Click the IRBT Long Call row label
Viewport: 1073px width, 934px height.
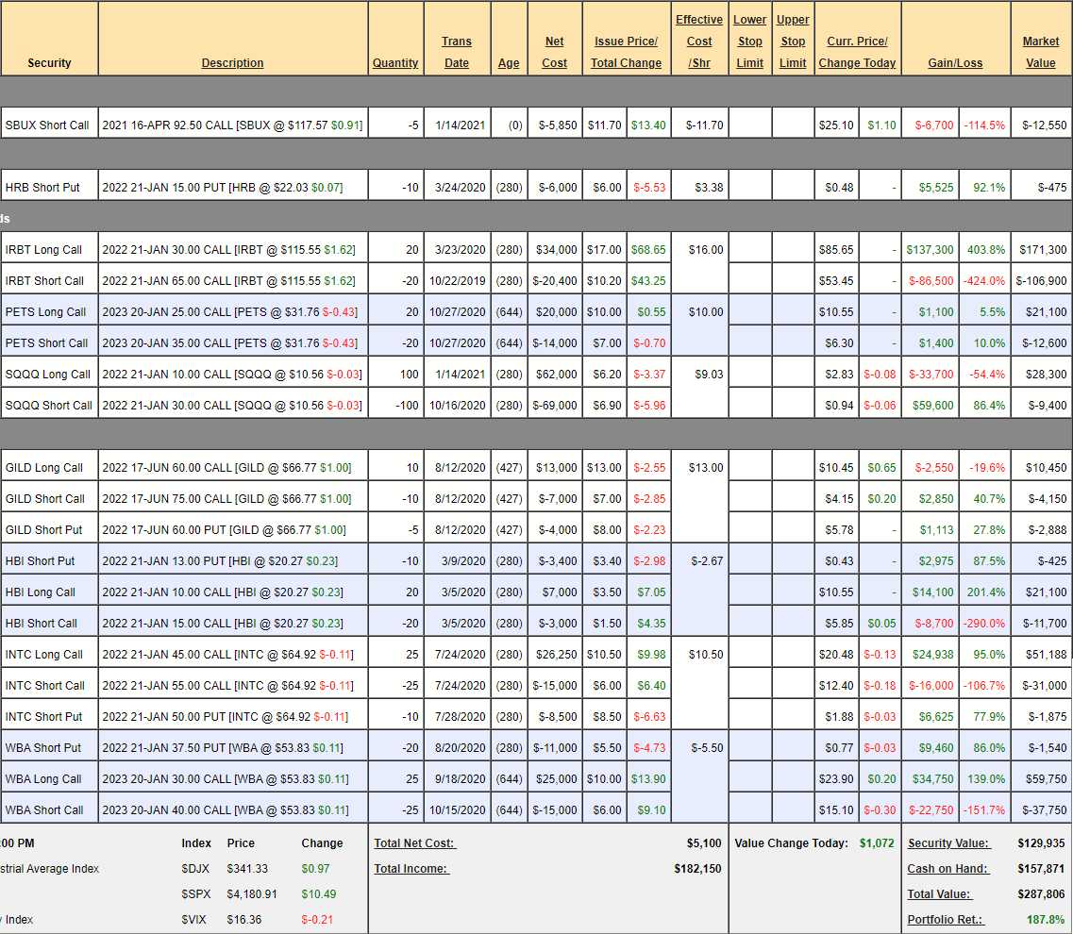tap(43, 250)
